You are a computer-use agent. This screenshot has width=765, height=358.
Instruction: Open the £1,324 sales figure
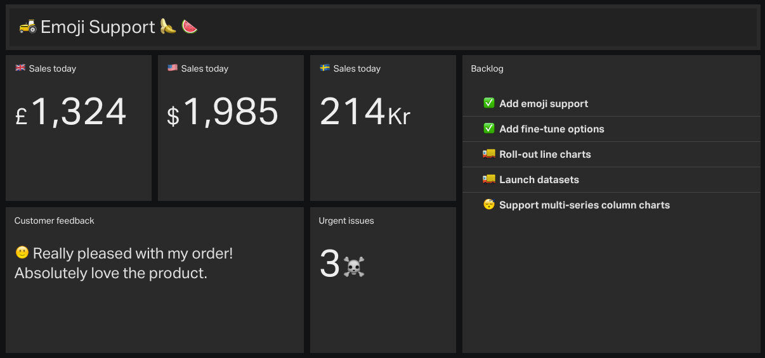click(71, 112)
